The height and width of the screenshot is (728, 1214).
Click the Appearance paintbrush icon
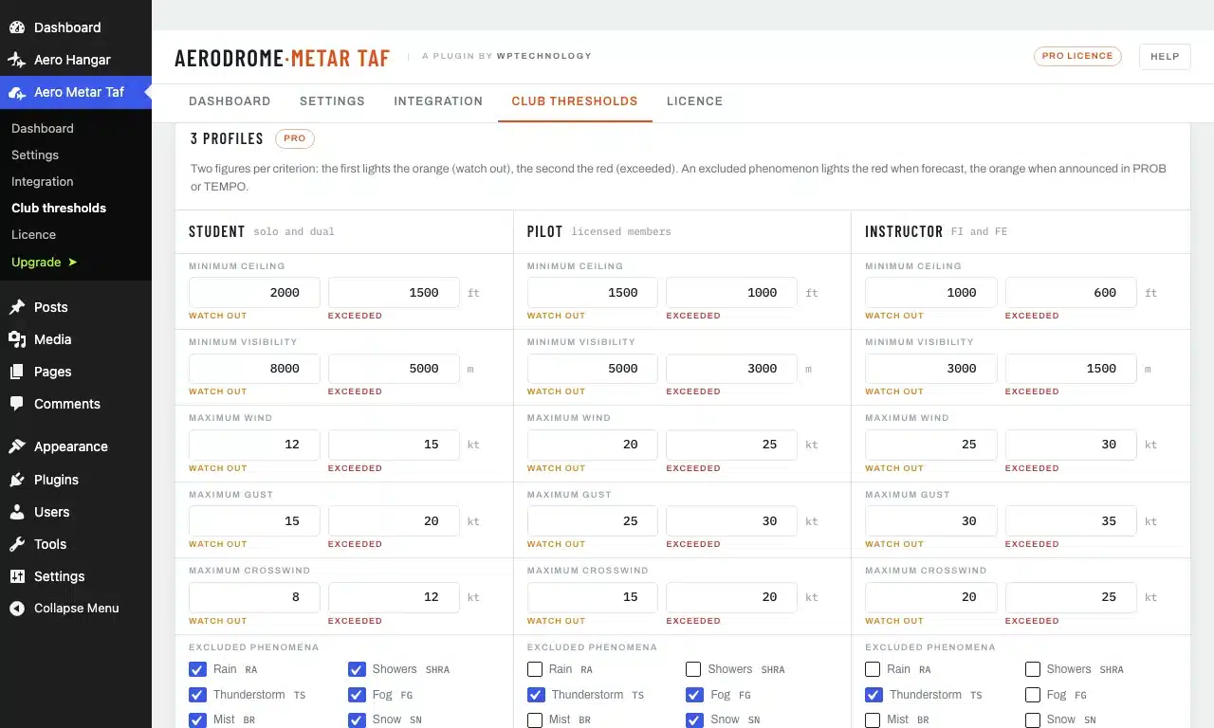pyautogui.click(x=17, y=446)
